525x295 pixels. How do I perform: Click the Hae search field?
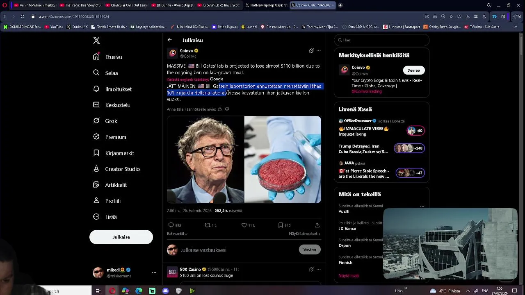[x=381, y=40]
